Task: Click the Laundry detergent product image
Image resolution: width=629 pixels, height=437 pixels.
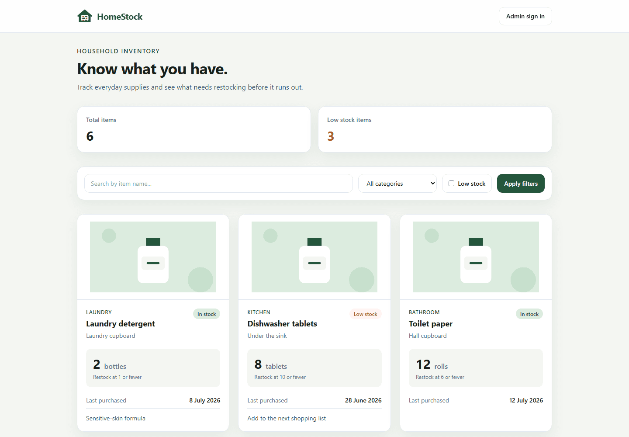Action: (153, 257)
